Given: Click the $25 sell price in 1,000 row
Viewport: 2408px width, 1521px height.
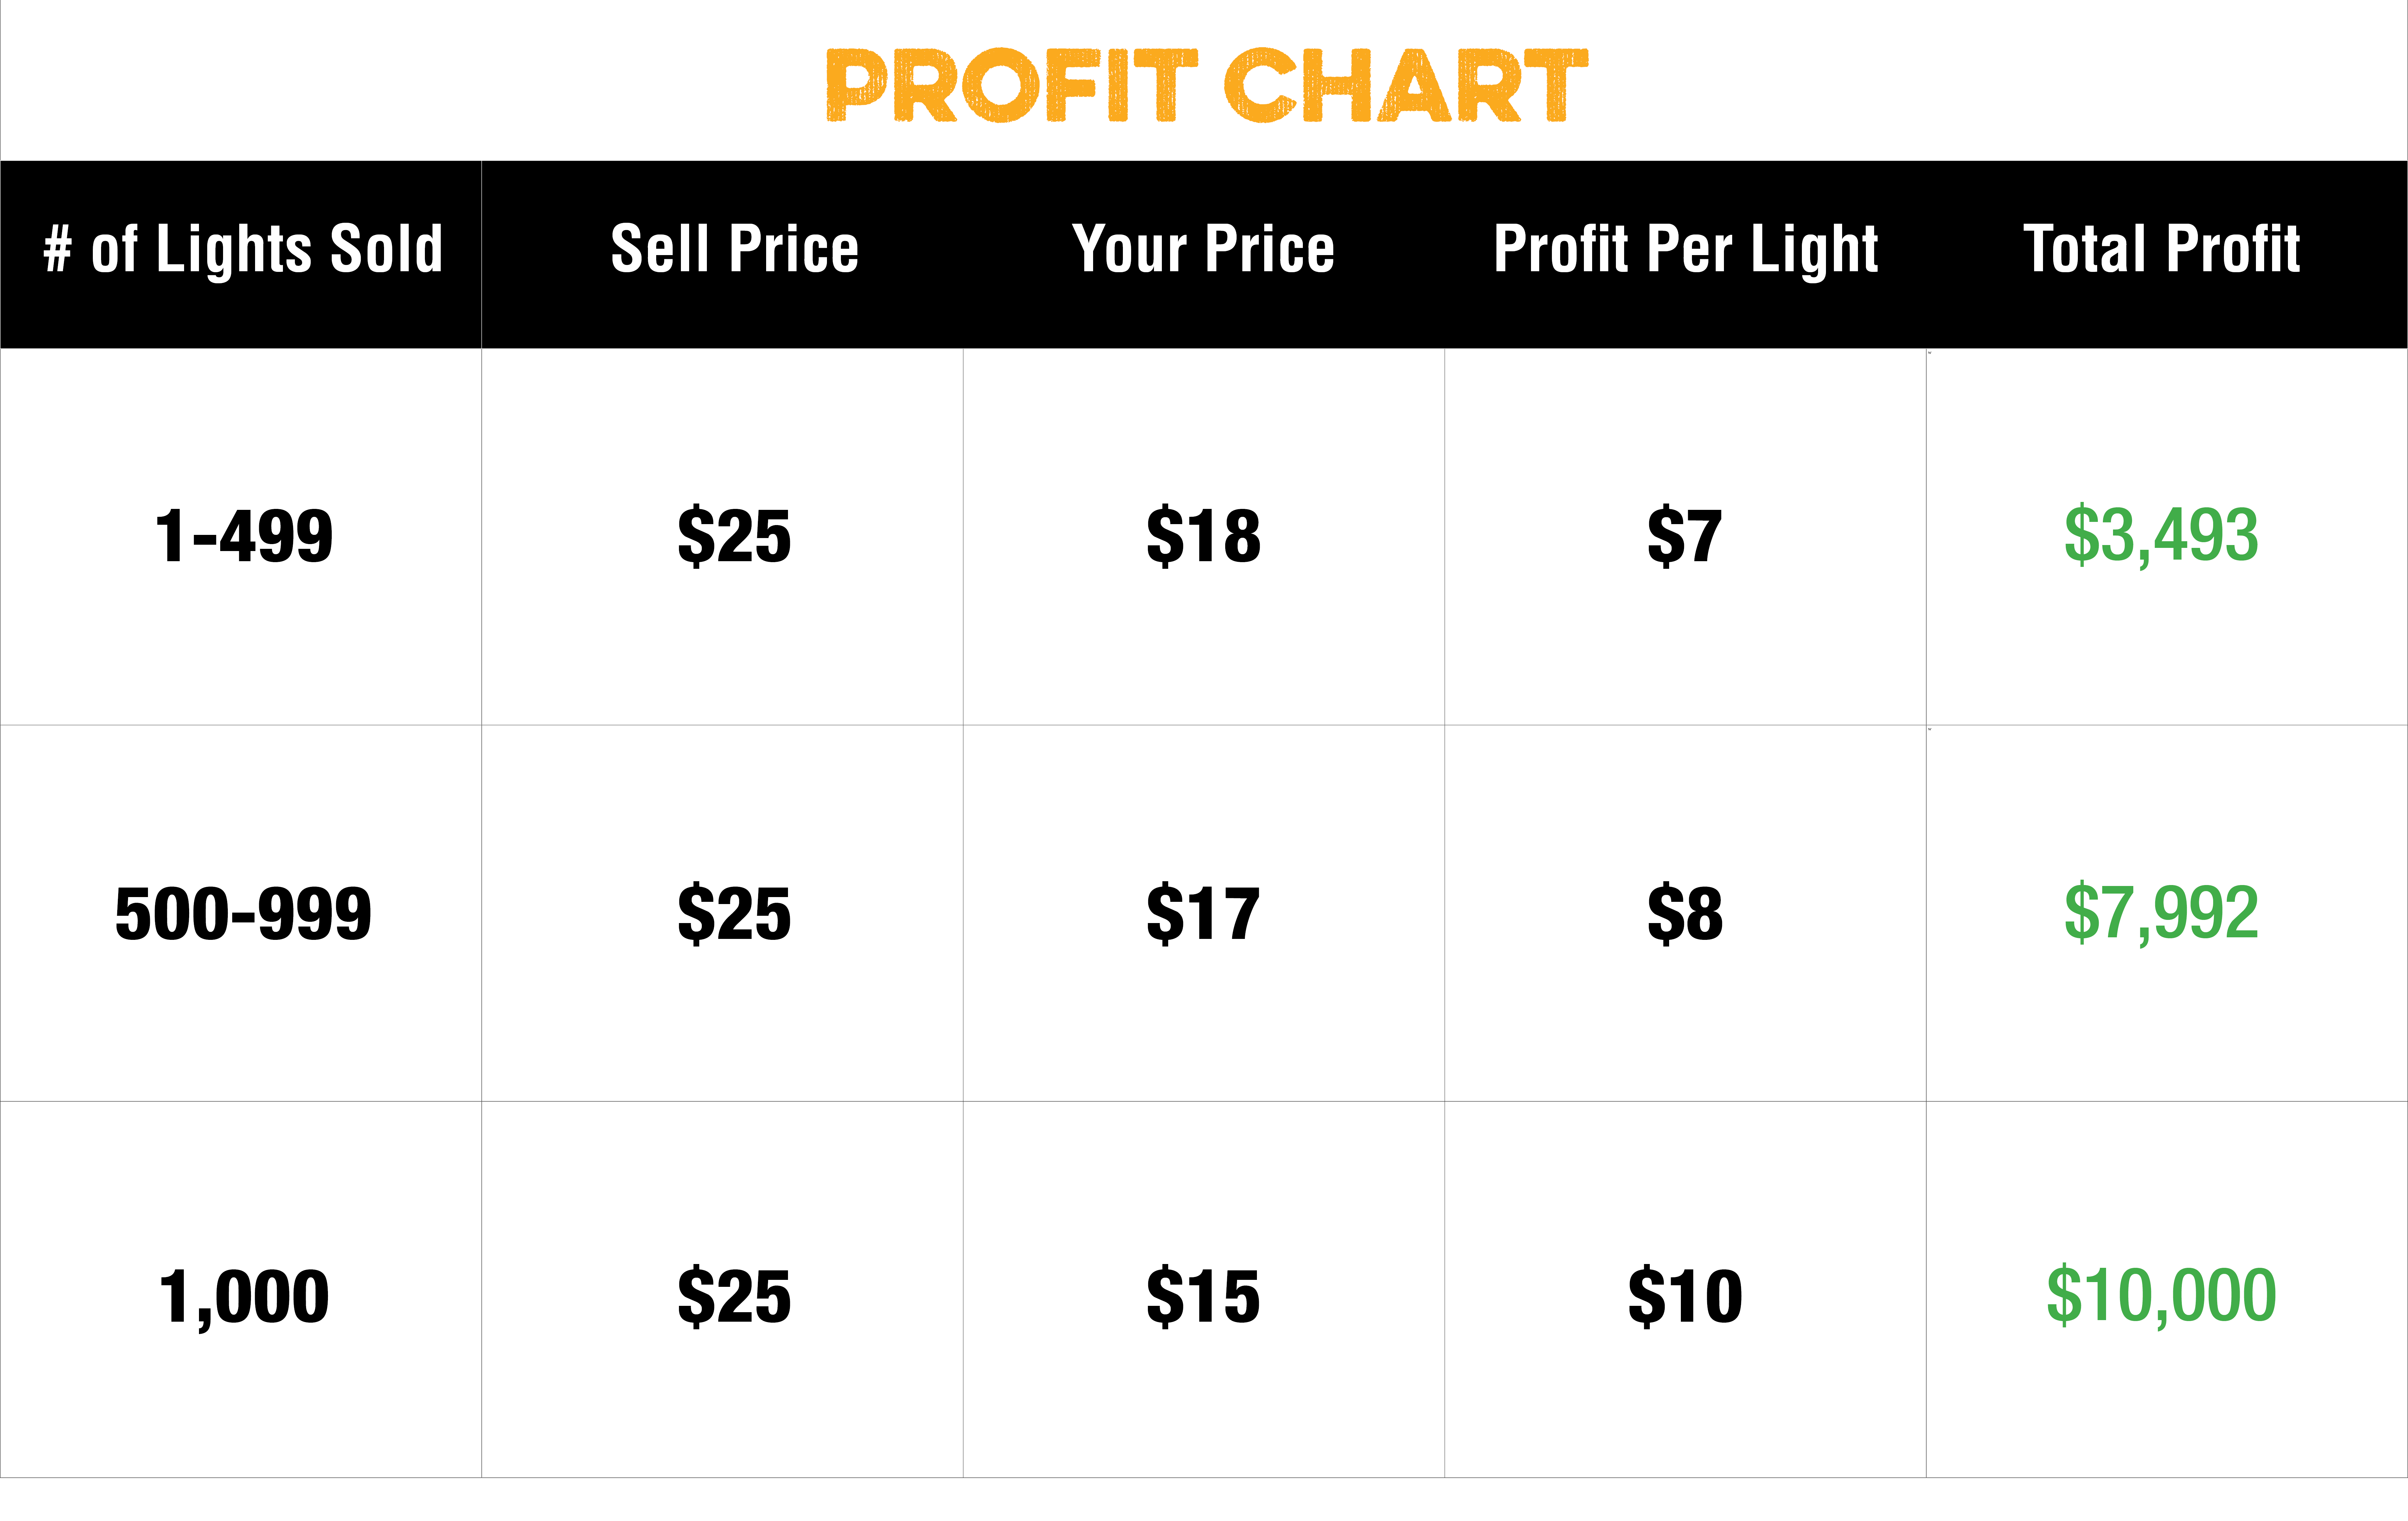Looking at the screenshot, I should [734, 1296].
